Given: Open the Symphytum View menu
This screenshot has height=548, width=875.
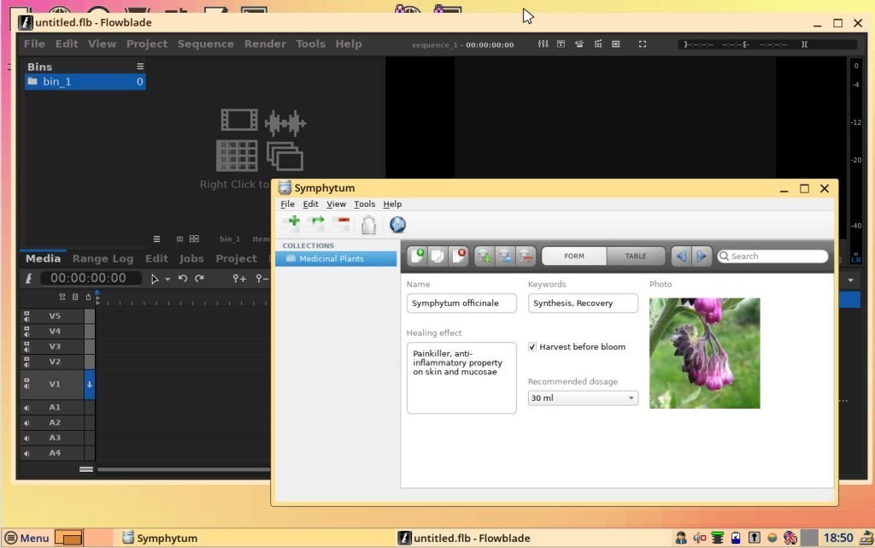Looking at the screenshot, I should click(336, 203).
